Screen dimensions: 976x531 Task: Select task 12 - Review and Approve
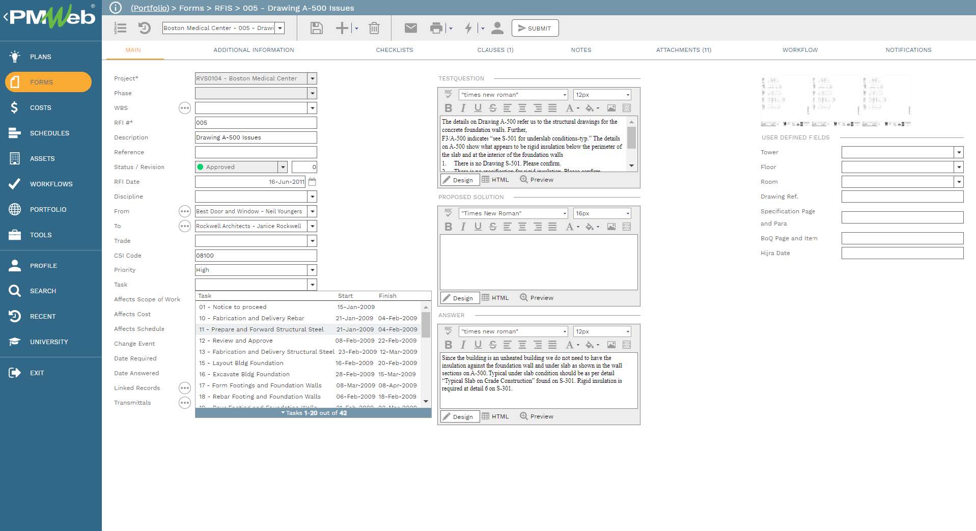[309, 341]
